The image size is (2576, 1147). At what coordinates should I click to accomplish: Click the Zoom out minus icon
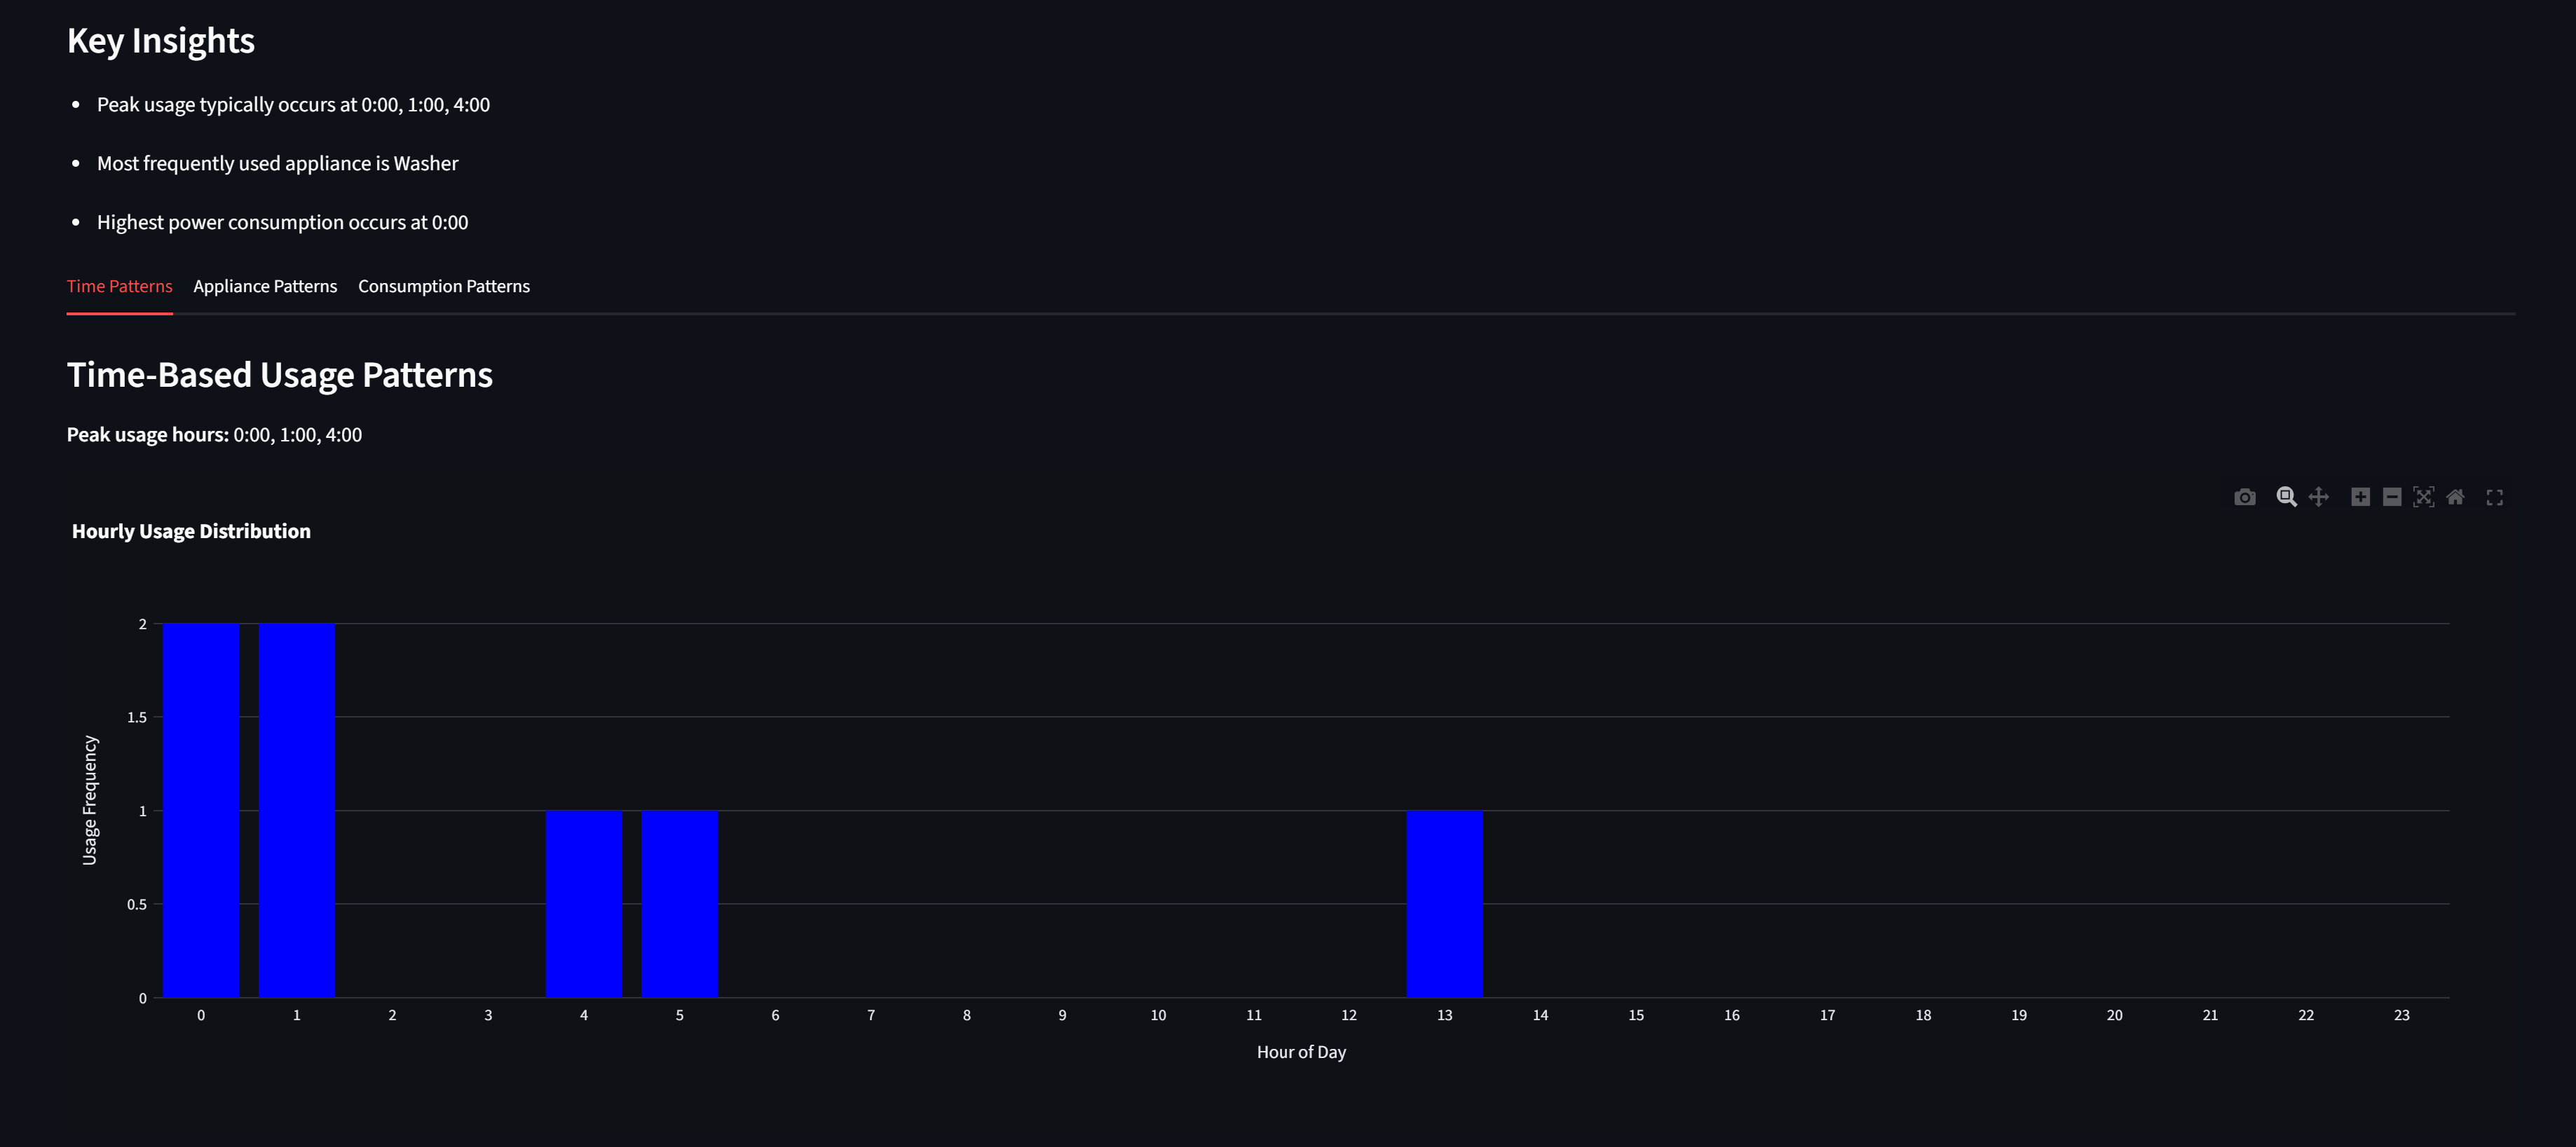[2391, 497]
